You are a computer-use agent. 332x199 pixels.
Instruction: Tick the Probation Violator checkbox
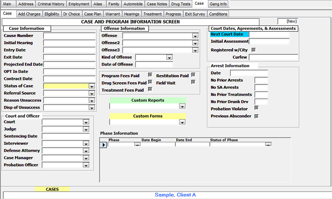(256, 108)
